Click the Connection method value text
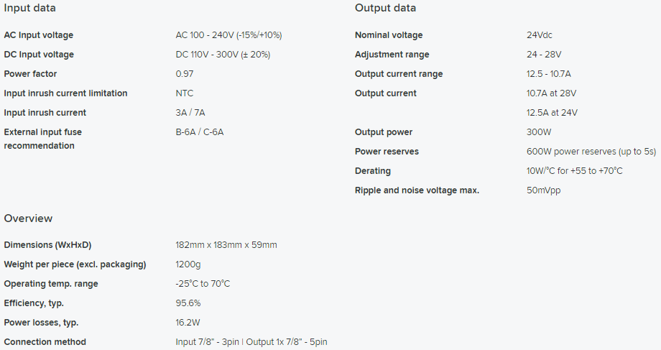 (251, 342)
